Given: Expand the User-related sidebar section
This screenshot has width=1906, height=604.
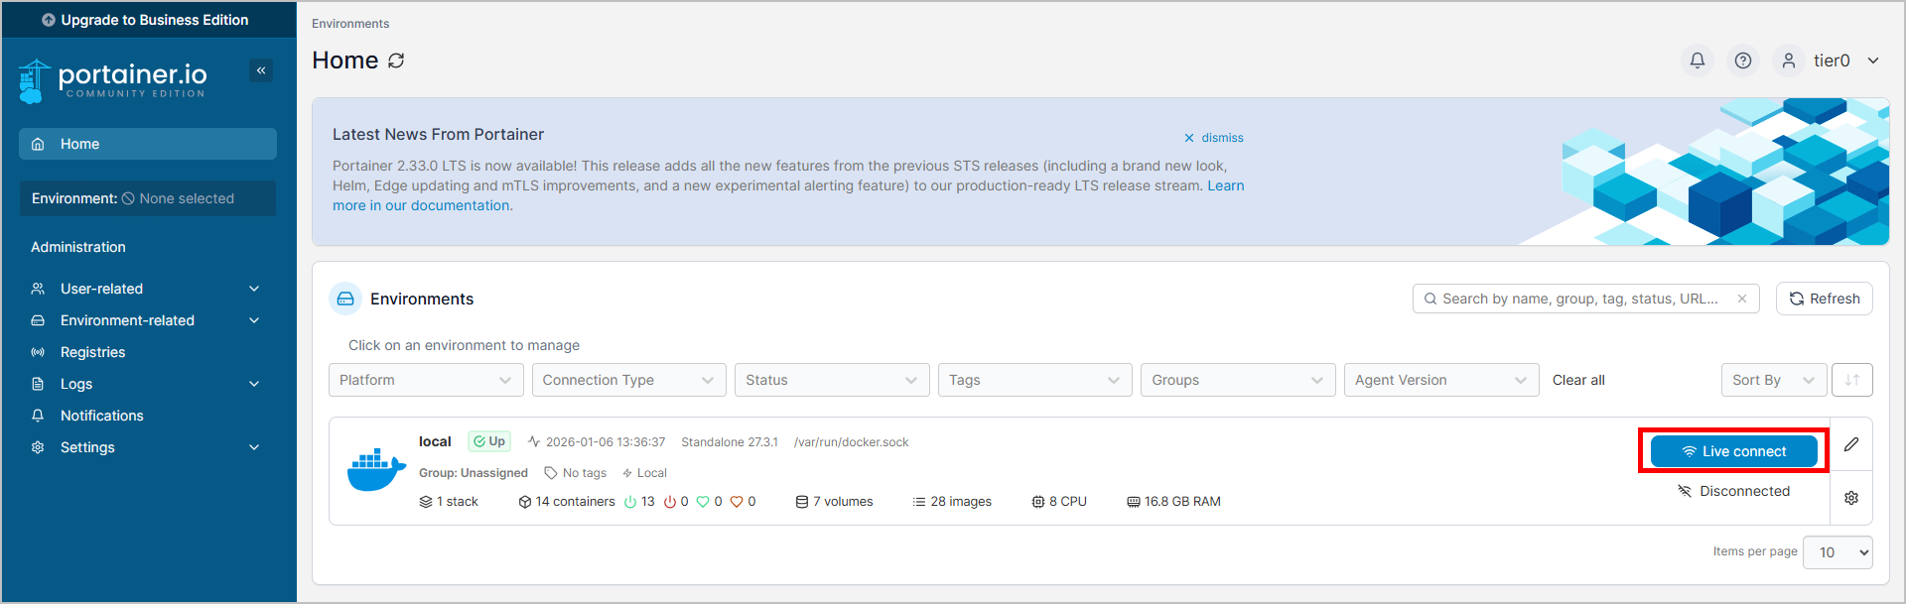Looking at the screenshot, I should 147,289.
